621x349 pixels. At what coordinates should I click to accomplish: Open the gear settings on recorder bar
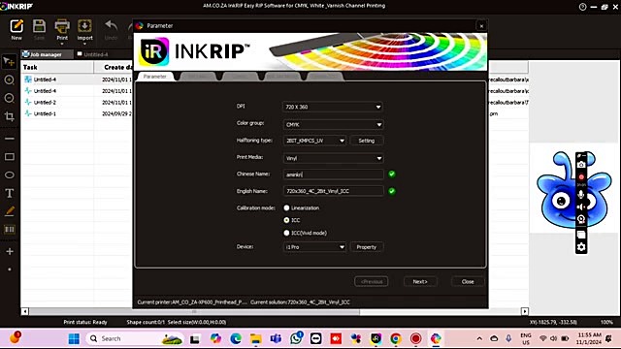point(581,247)
